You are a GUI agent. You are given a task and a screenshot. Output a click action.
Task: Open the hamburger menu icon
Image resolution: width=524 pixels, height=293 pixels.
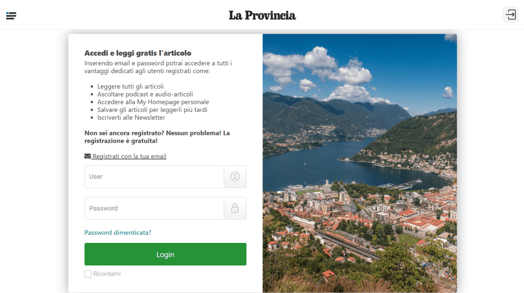point(11,16)
